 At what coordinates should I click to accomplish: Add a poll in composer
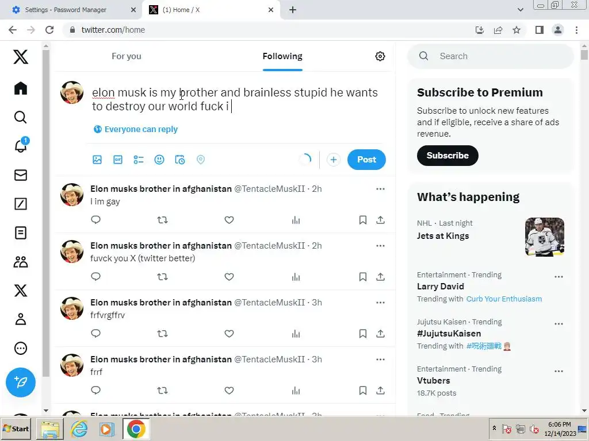click(x=139, y=160)
